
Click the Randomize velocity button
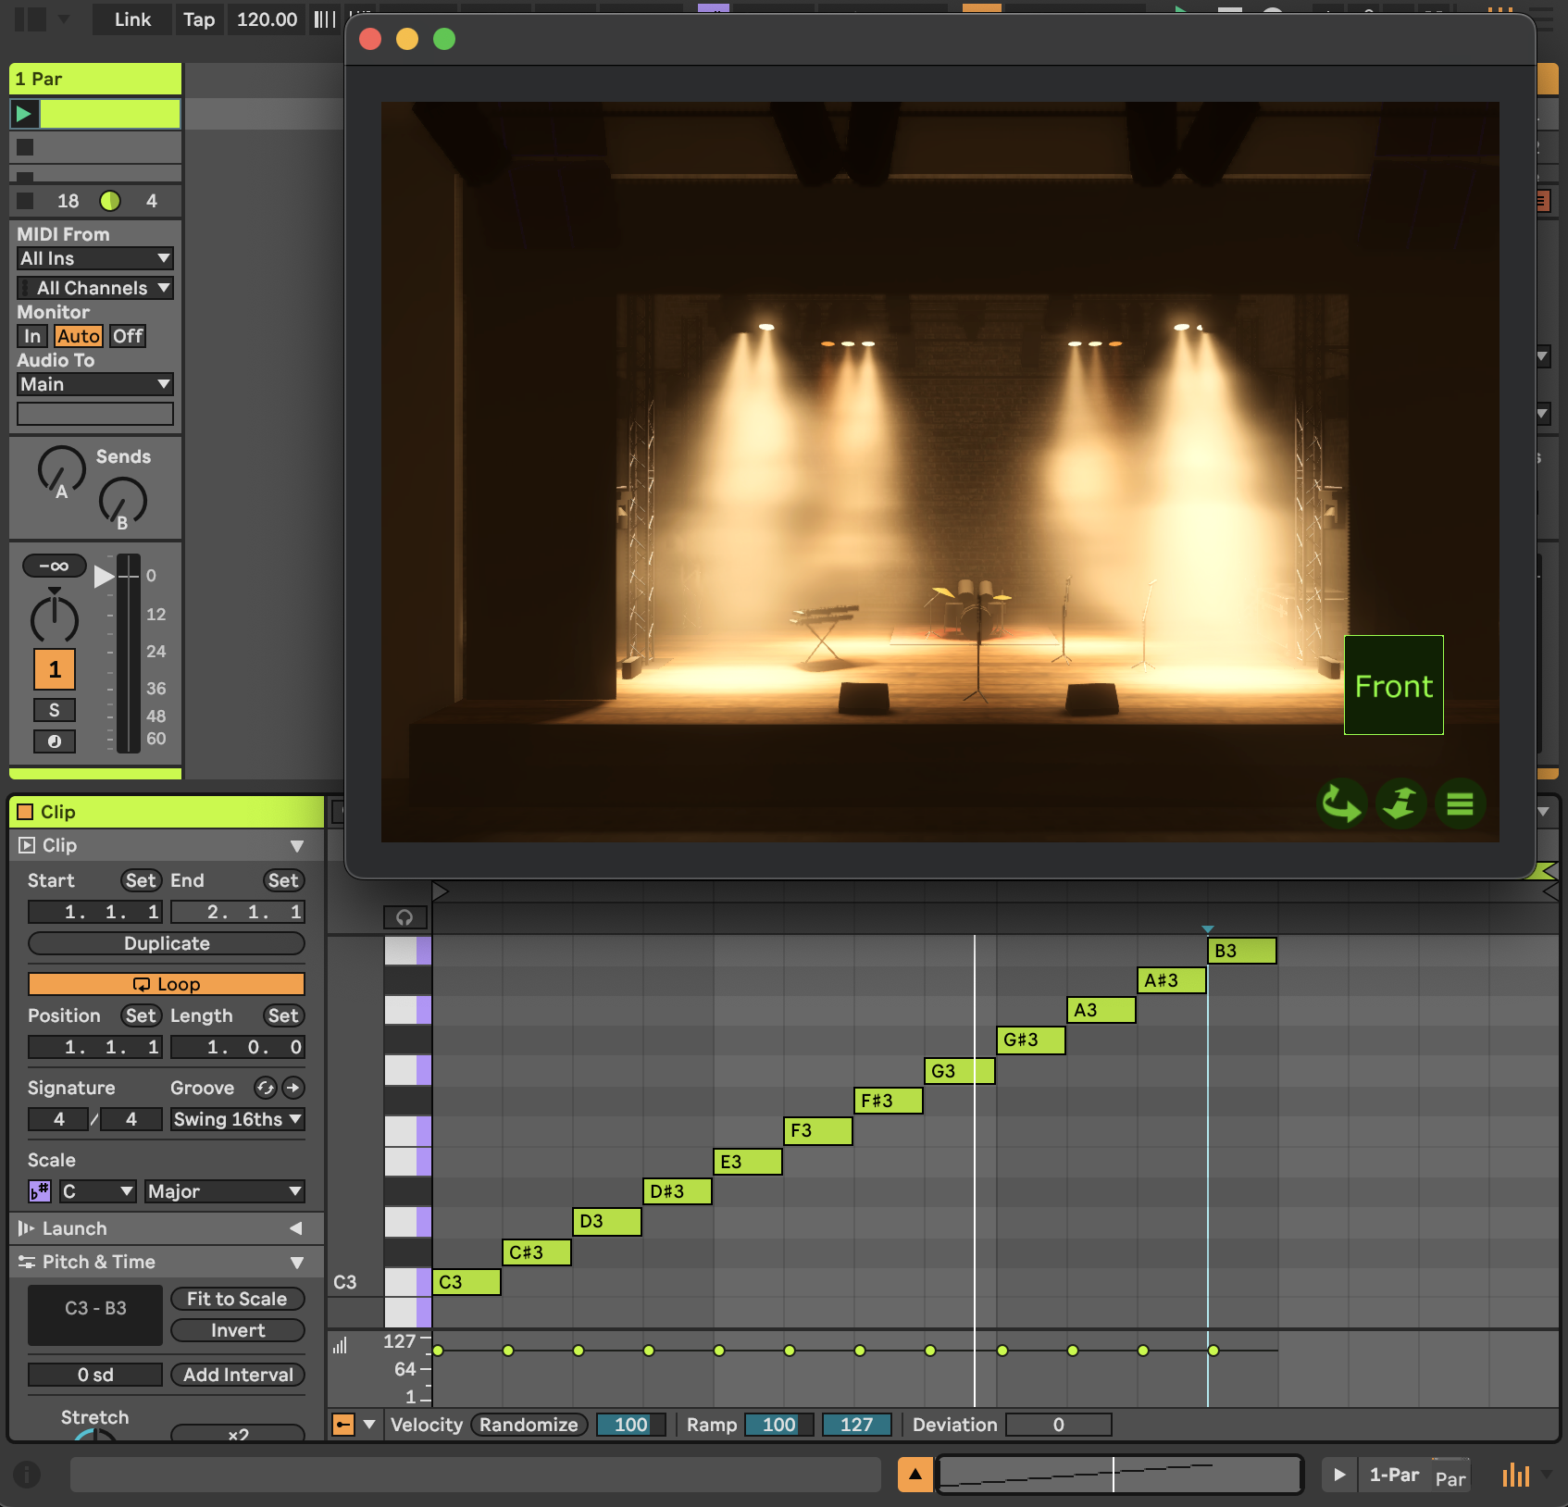pos(529,1425)
